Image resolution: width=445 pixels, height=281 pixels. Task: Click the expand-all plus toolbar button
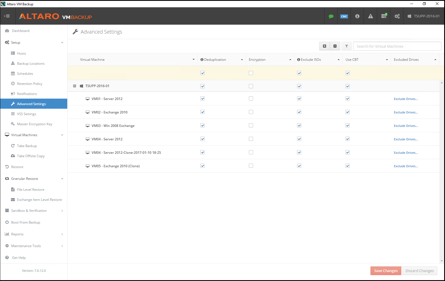pos(325,46)
